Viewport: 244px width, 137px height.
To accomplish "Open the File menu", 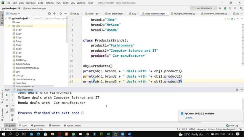I will click(8, 3).
